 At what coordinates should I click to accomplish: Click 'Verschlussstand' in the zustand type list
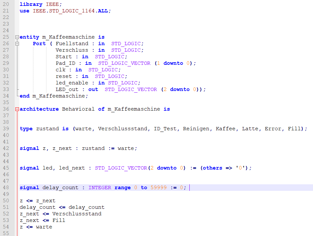123,129
